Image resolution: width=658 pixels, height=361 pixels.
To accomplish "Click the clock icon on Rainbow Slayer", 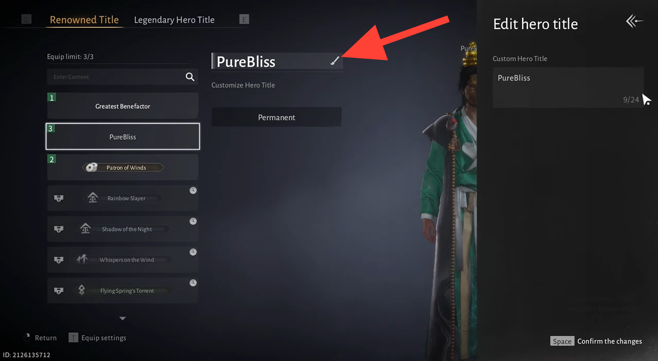I will [193, 190].
